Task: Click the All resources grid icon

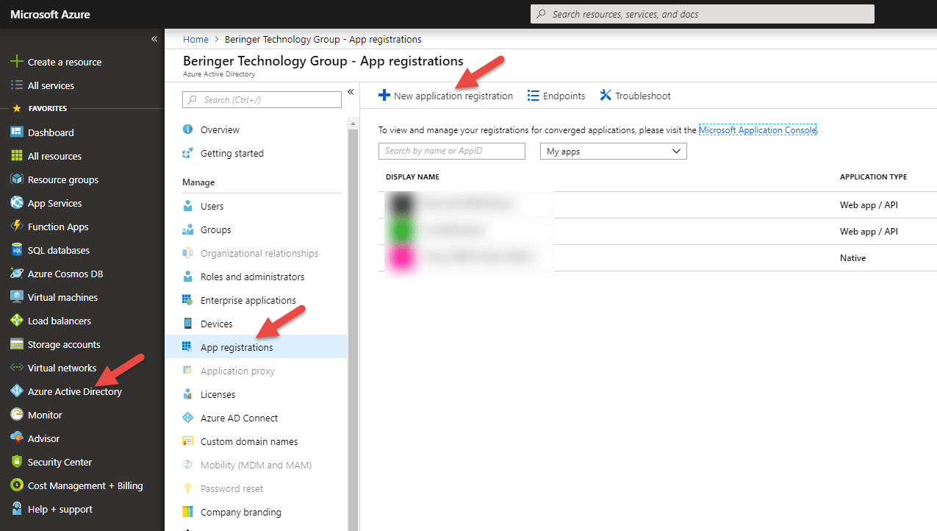Action: tap(17, 156)
